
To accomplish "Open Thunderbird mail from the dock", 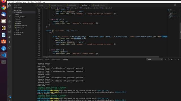I will [4, 14].
